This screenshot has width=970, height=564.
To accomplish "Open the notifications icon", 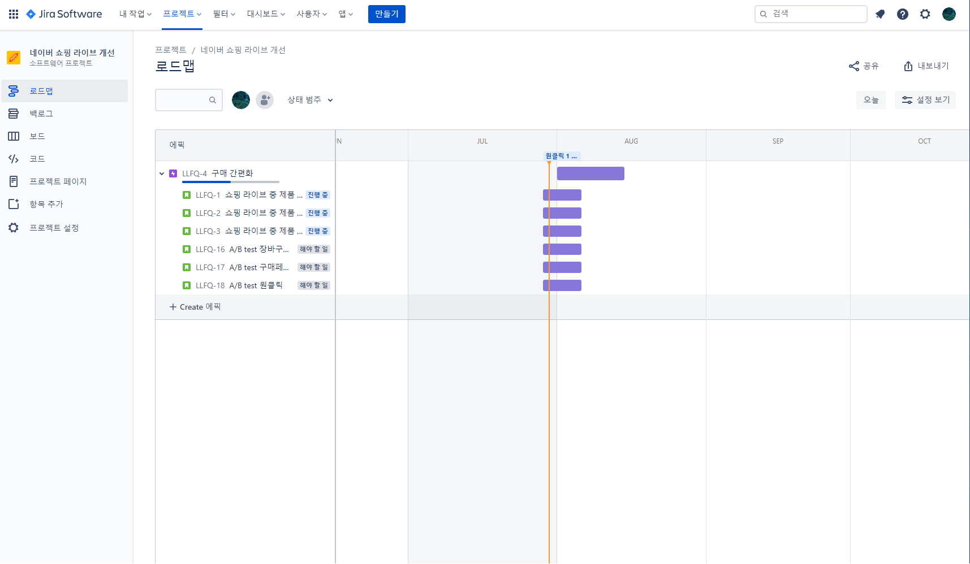I will coord(880,14).
